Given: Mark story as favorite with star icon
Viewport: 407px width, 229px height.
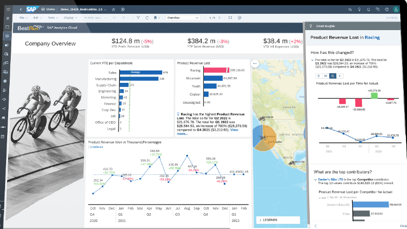Looking at the screenshot, I should (x=114, y=9).
